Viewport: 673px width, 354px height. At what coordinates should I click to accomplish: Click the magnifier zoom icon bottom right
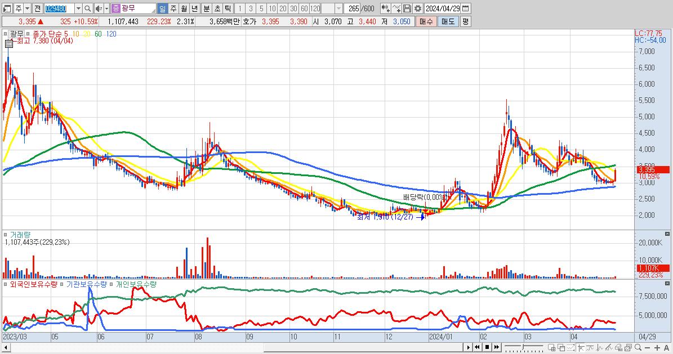pyautogui.click(x=638, y=348)
